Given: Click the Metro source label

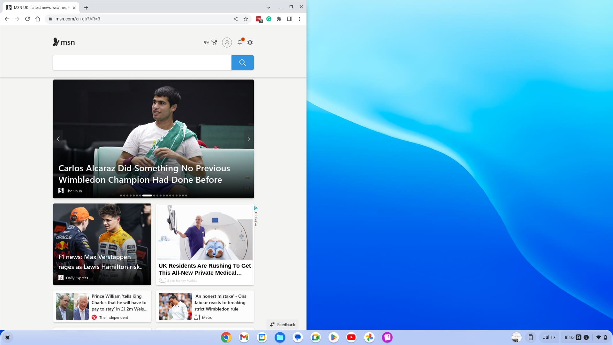Looking at the screenshot, I should click(x=207, y=318).
